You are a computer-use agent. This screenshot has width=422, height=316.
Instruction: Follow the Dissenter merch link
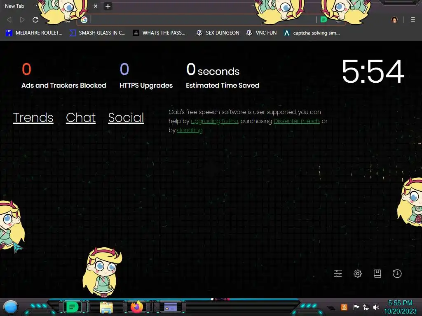click(x=297, y=121)
